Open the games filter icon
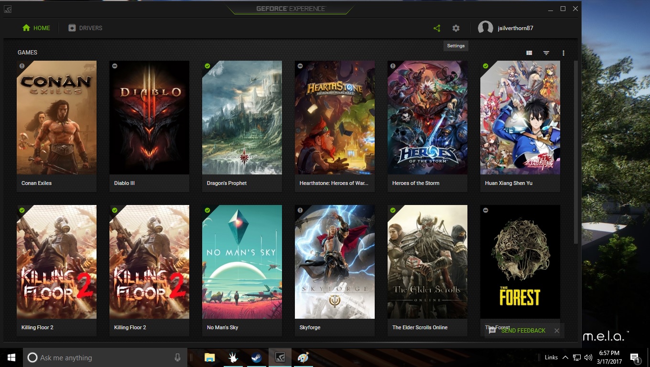Image resolution: width=650 pixels, height=367 pixels. click(x=546, y=53)
